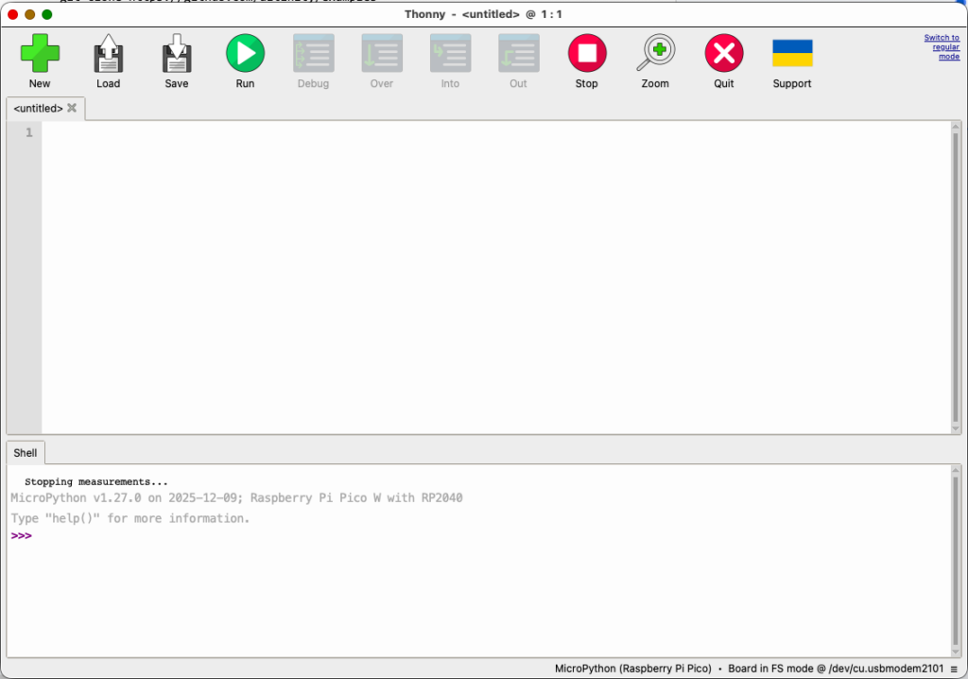Viewport: 968px width, 679px height.
Task: Click the Shell prompt input line
Action: (473, 536)
